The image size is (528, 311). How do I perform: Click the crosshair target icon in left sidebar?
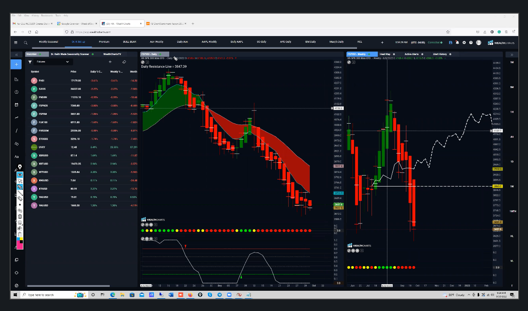click(x=16, y=273)
